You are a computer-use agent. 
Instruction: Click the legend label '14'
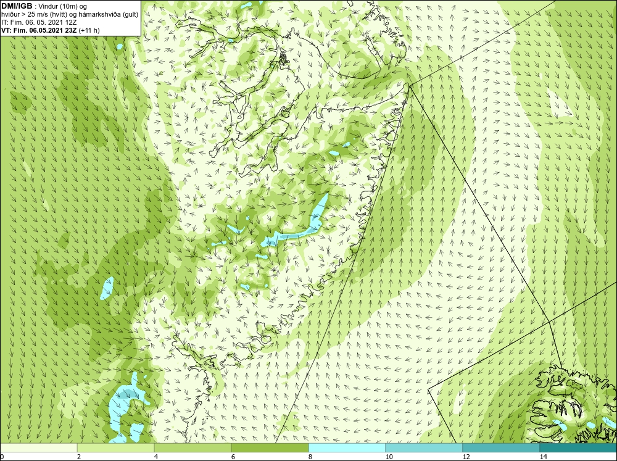click(543, 457)
